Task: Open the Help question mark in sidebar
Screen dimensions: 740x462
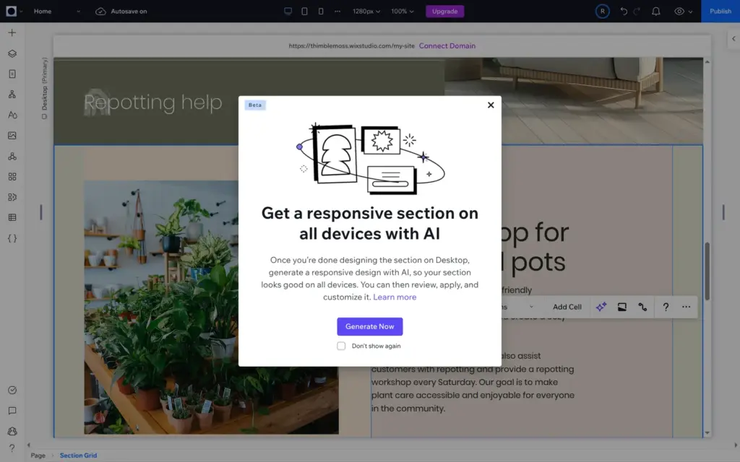Action: point(12,448)
